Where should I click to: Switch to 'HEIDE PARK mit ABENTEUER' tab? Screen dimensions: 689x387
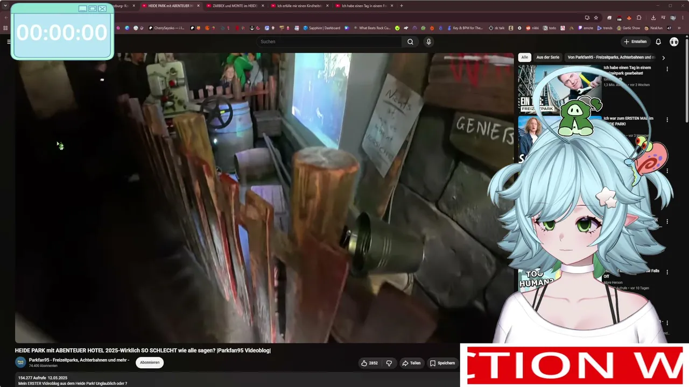[x=170, y=6]
